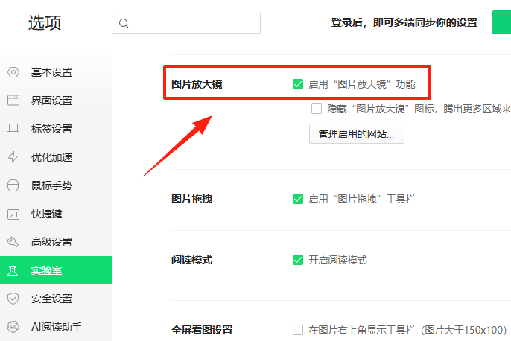This screenshot has width=511, height=341.
Task: Navigate to 高级设置
Action: pos(56,242)
